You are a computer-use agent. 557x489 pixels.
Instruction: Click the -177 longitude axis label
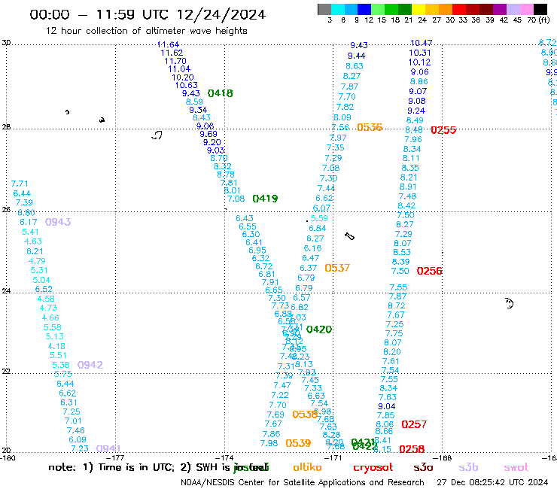[x=115, y=457]
